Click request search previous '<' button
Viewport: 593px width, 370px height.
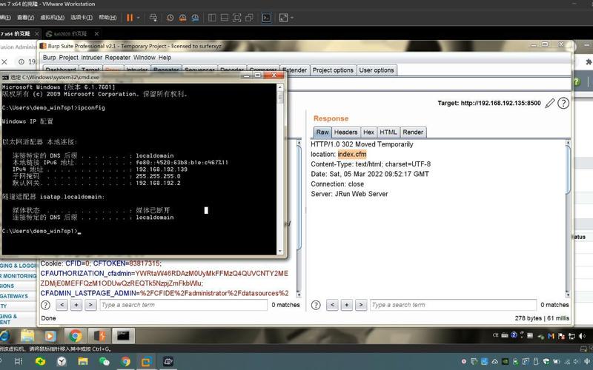tap(62, 305)
